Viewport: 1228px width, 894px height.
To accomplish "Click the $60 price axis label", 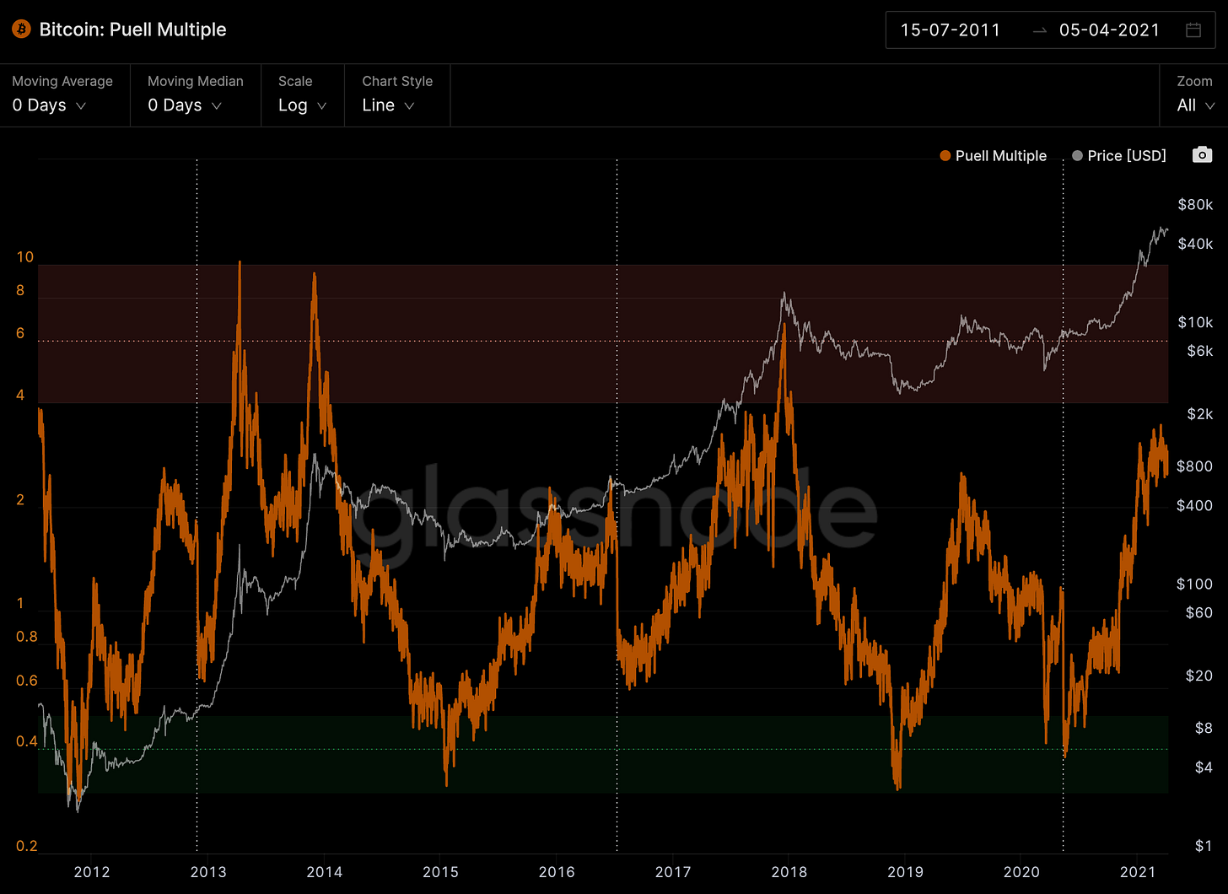I will click(x=1198, y=613).
